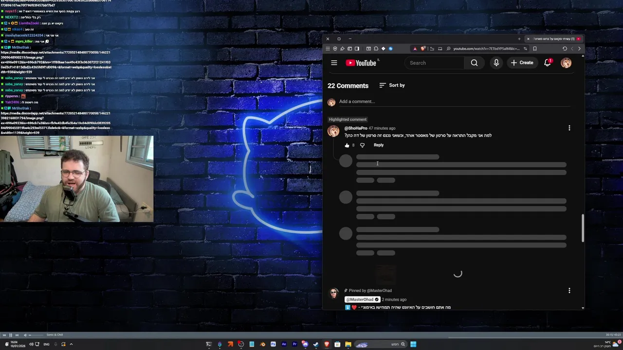This screenshot has width=623, height=350.
Task: Open Blender from the taskbar
Action: (x=262, y=344)
